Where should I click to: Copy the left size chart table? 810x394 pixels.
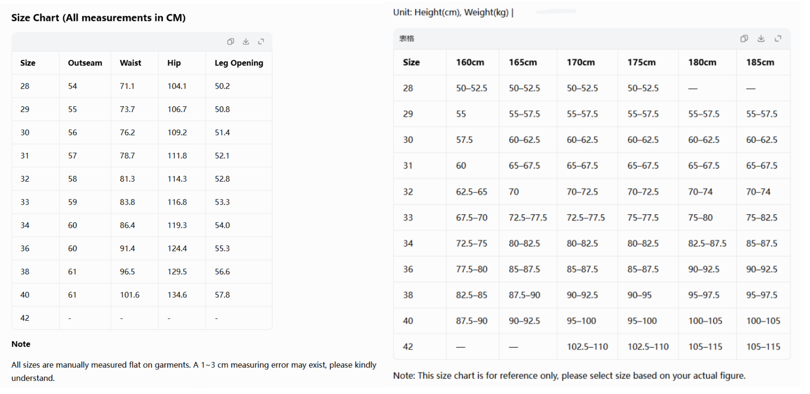coord(230,41)
